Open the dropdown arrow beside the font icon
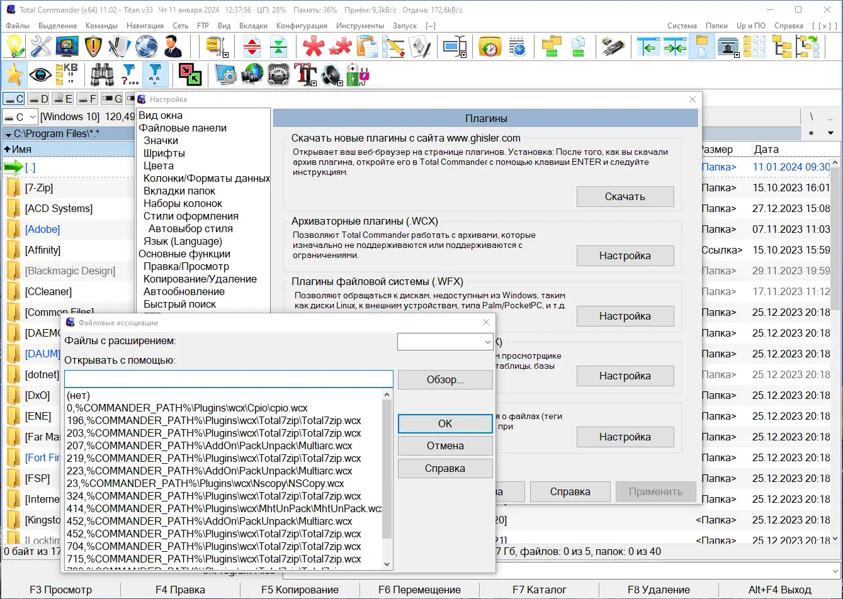Image resolution: width=843 pixels, height=599 pixels. [x=315, y=84]
